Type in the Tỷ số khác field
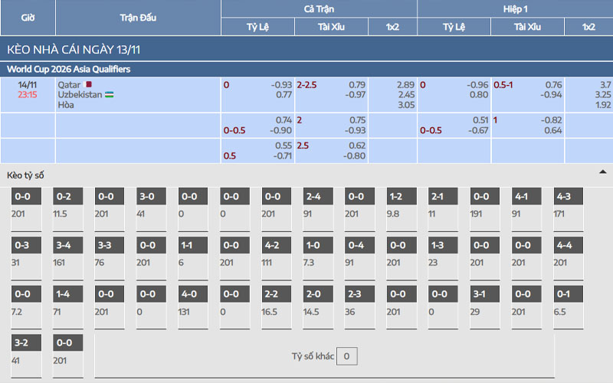The height and width of the screenshot is (383, 613). [347, 356]
